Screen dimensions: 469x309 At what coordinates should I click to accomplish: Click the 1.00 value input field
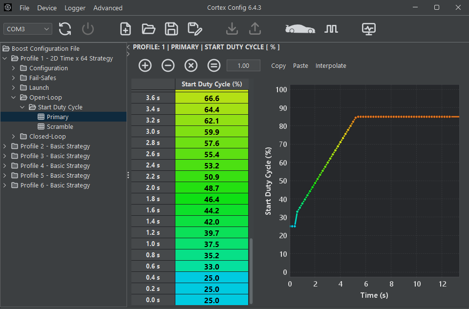coord(243,65)
